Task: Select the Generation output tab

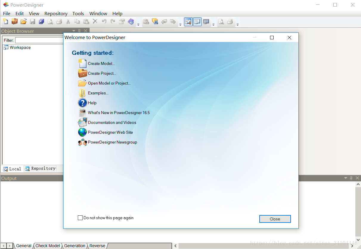Action: tap(75, 246)
